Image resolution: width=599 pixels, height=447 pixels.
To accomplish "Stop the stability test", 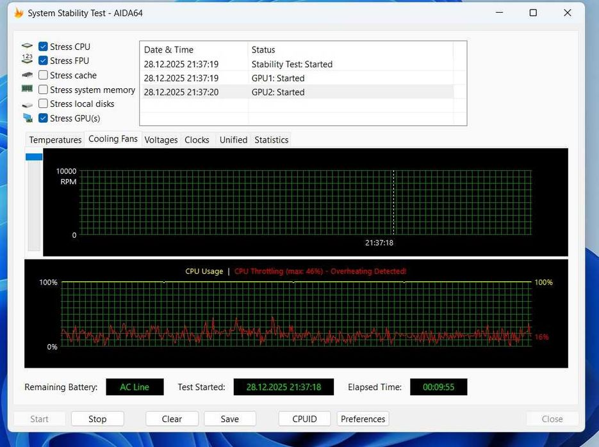I will coord(97,419).
